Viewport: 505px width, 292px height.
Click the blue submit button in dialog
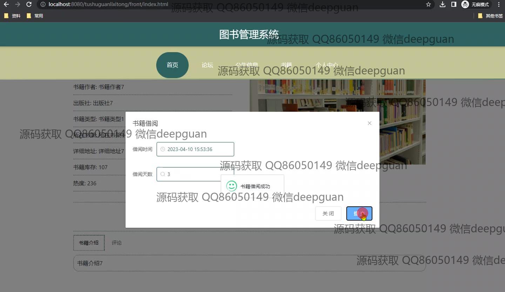pos(359,213)
